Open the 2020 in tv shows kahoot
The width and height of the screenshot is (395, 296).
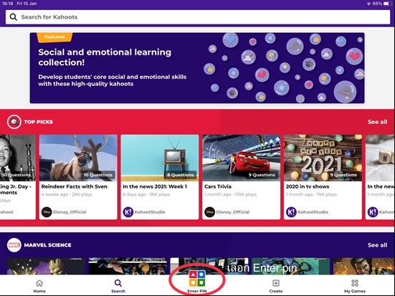click(323, 177)
